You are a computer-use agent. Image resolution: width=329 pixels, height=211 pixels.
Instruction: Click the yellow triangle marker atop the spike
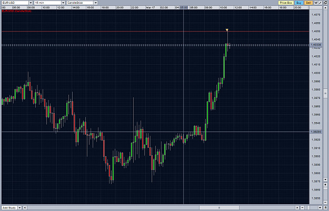coord(227,30)
